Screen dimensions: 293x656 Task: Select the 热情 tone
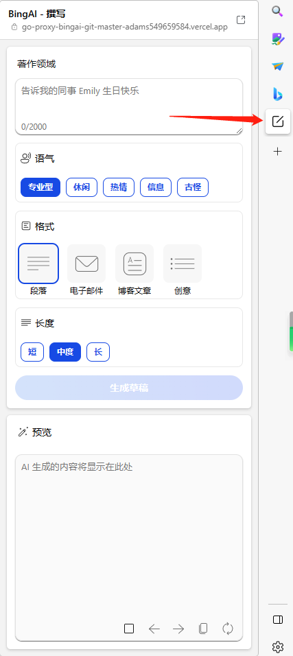[x=119, y=187]
